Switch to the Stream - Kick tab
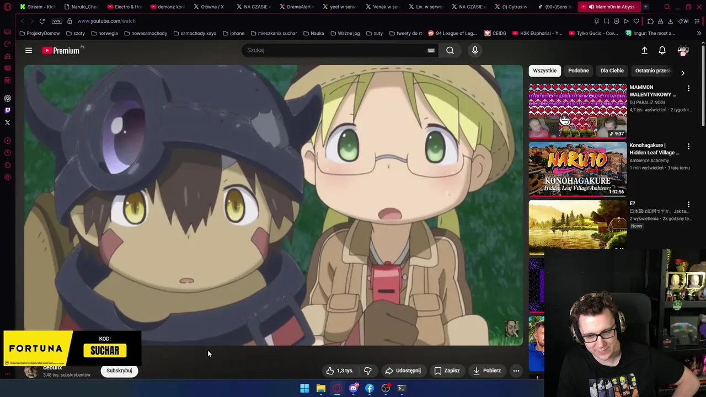The image size is (706, 397). tap(38, 7)
